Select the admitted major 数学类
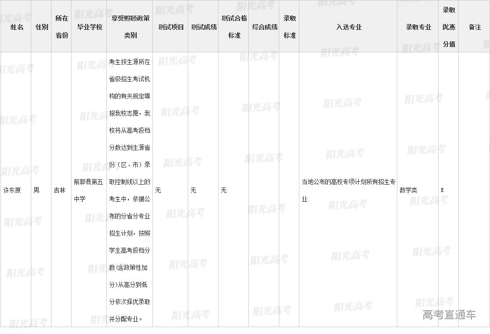This screenshot has width=490, height=334. (408, 190)
